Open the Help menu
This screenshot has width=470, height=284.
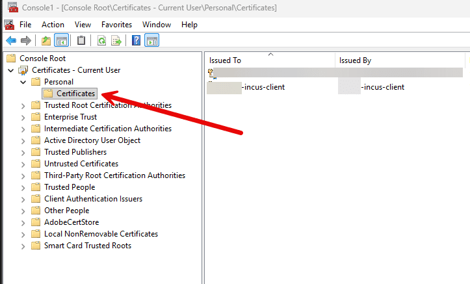point(189,25)
